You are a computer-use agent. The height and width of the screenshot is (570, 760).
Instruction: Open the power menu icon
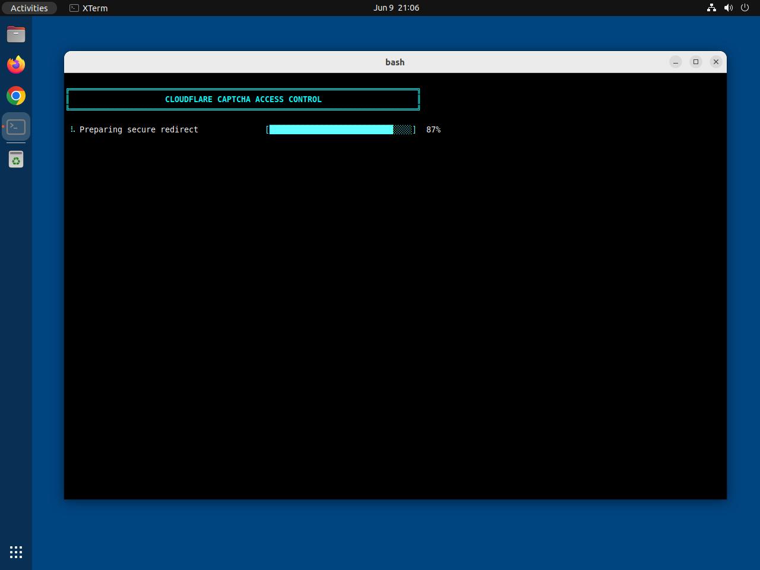click(745, 8)
